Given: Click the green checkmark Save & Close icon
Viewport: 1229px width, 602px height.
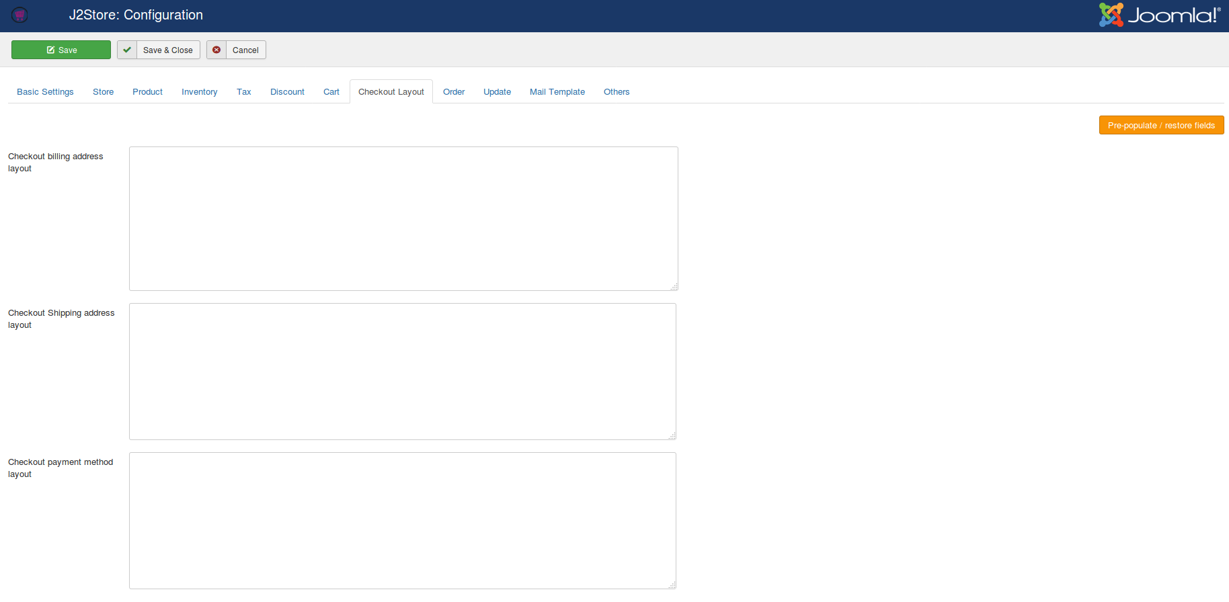Looking at the screenshot, I should click(x=127, y=50).
